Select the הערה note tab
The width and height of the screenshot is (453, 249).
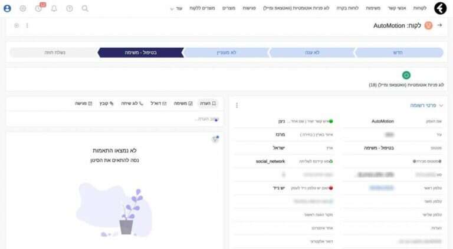coord(207,103)
